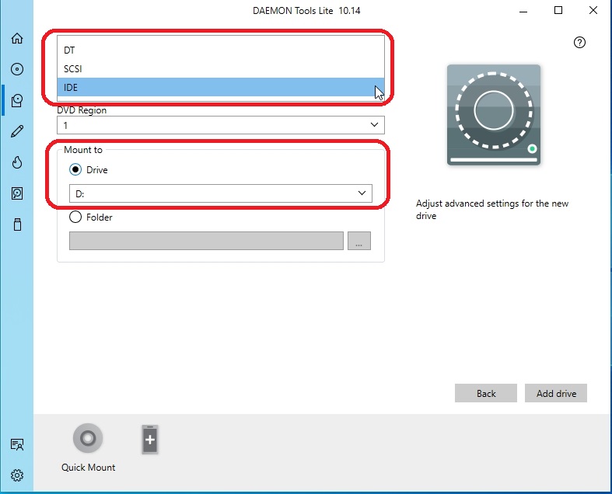This screenshot has height=494, width=612.
Task: Click the add new drive plus icon
Action: (x=150, y=440)
